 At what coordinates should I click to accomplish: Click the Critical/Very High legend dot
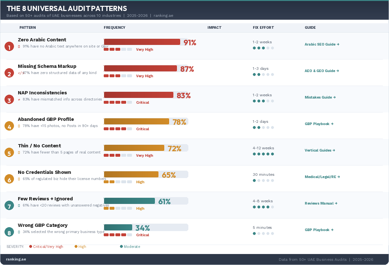[x=30, y=247]
